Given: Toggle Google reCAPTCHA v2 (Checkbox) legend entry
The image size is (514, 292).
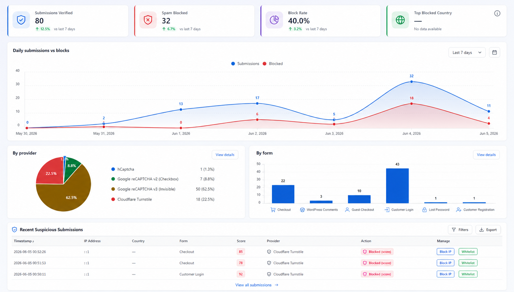Looking at the screenshot, I should (145, 179).
